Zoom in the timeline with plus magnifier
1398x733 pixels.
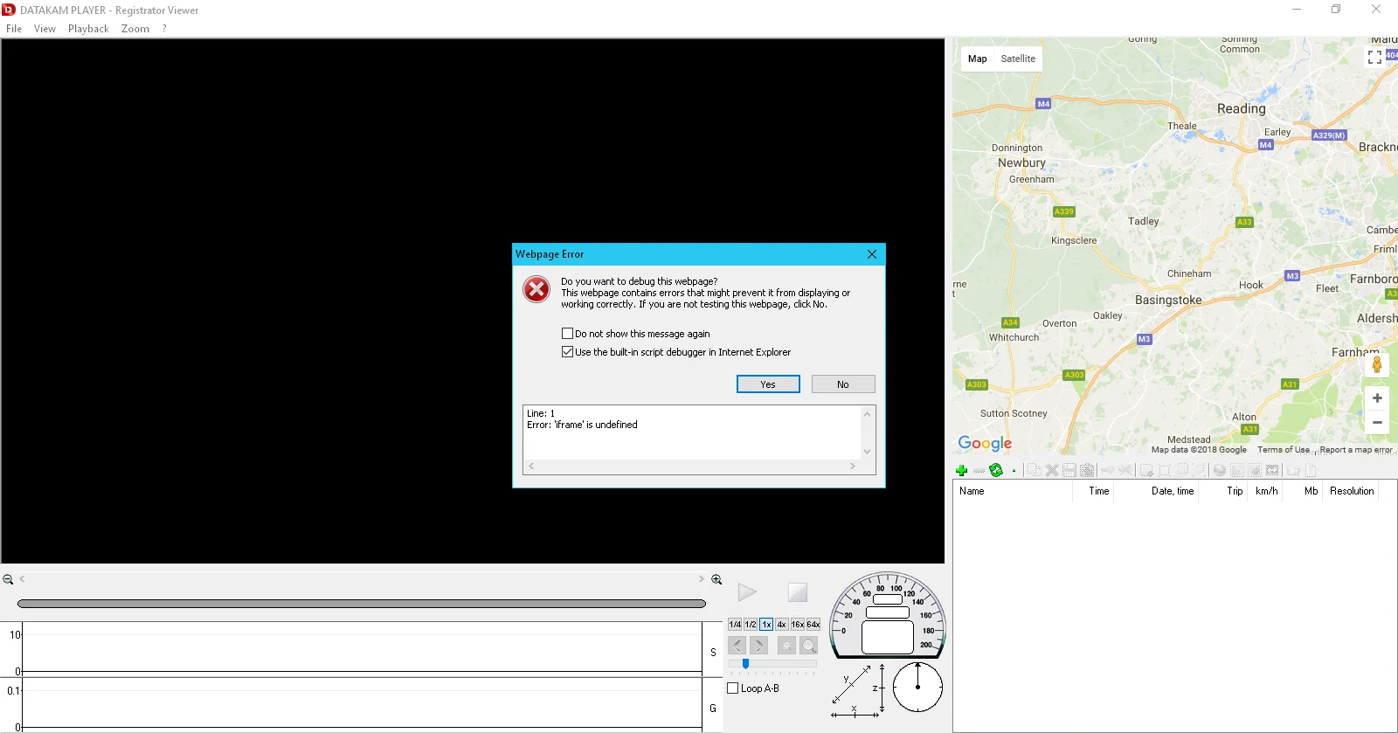(716, 579)
